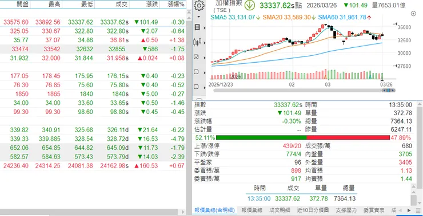Click the tab strip right scroll arrow
The height and width of the screenshot is (216, 423).
tap(409, 210)
